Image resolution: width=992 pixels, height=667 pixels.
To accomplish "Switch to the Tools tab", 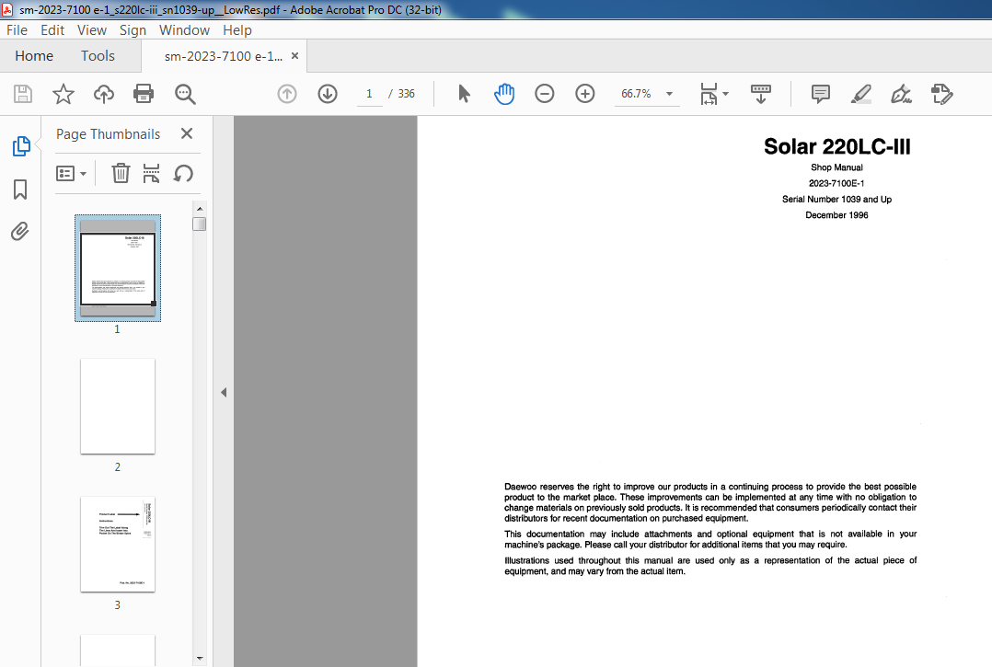I will pyautogui.click(x=98, y=55).
